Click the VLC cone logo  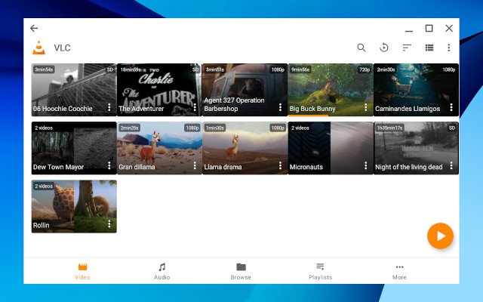coord(38,48)
